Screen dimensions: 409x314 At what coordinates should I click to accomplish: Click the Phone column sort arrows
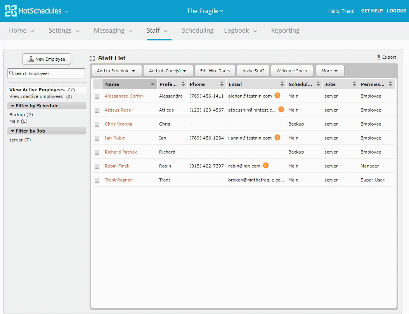click(x=222, y=84)
